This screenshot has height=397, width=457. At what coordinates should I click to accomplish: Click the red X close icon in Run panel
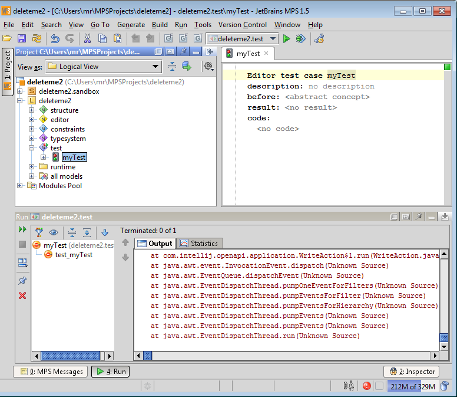click(x=22, y=296)
